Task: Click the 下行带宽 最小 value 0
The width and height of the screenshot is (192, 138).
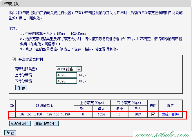Action: pos(120,114)
